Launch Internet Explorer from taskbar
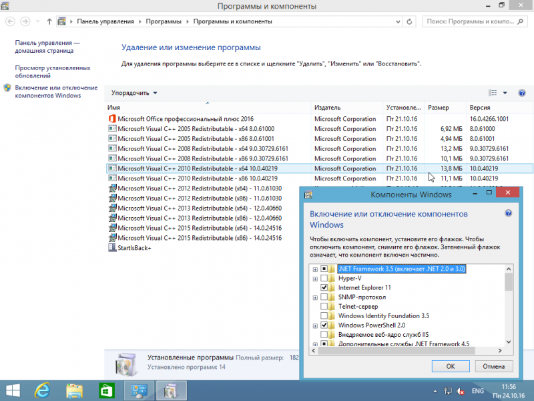 pyautogui.click(x=42, y=391)
